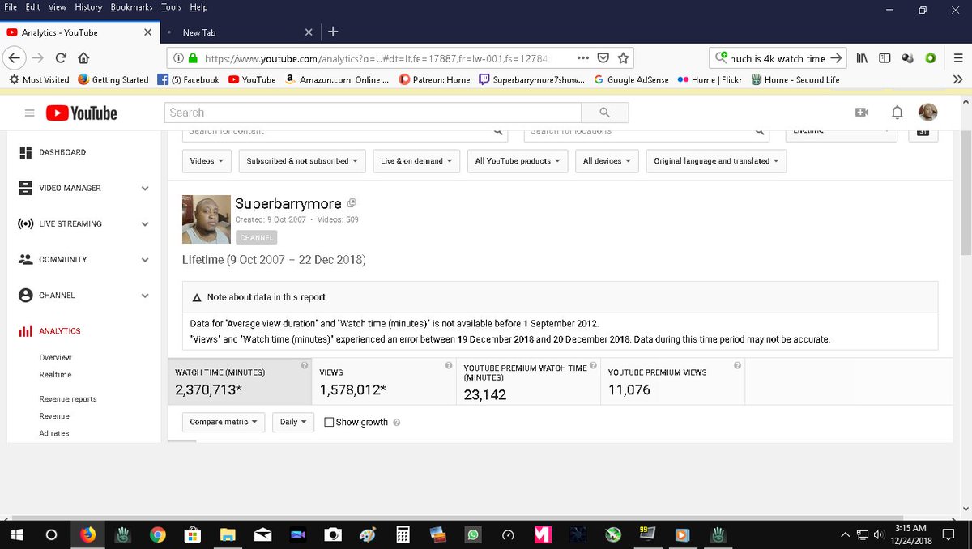Image resolution: width=972 pixels, height=549 pixels.
Task: Expand the Video Manager section
Action: pos(145,189)
